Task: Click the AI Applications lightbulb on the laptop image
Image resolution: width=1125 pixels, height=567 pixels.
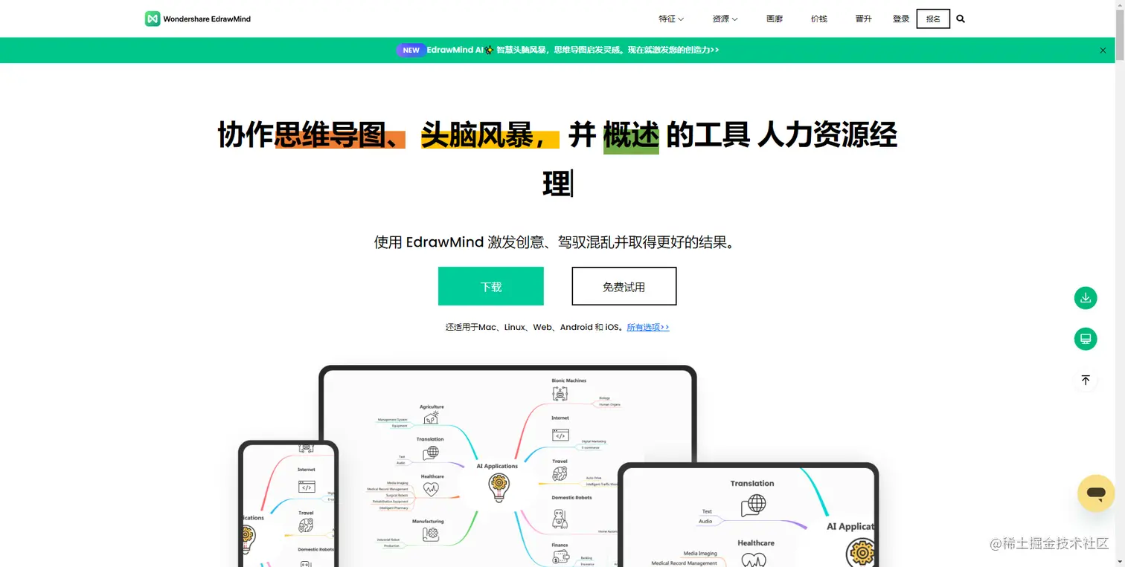Action: 498,487
